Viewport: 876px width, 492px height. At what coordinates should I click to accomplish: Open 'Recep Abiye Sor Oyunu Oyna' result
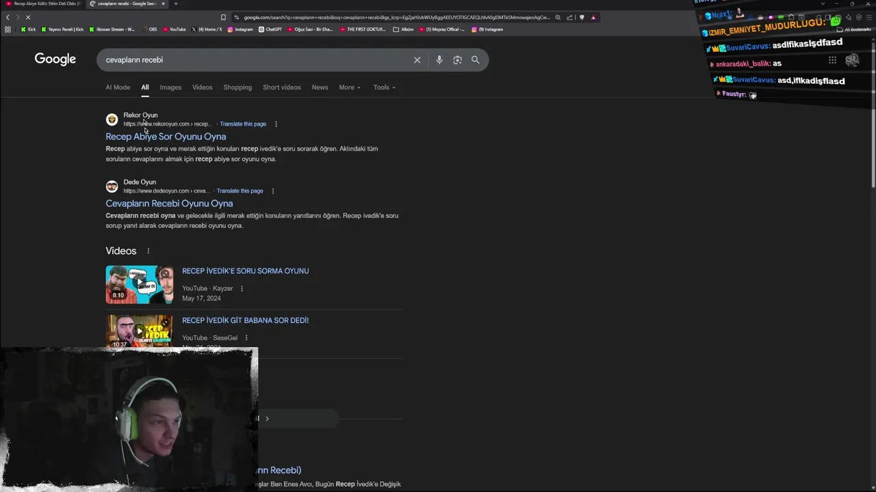(166, 137)
